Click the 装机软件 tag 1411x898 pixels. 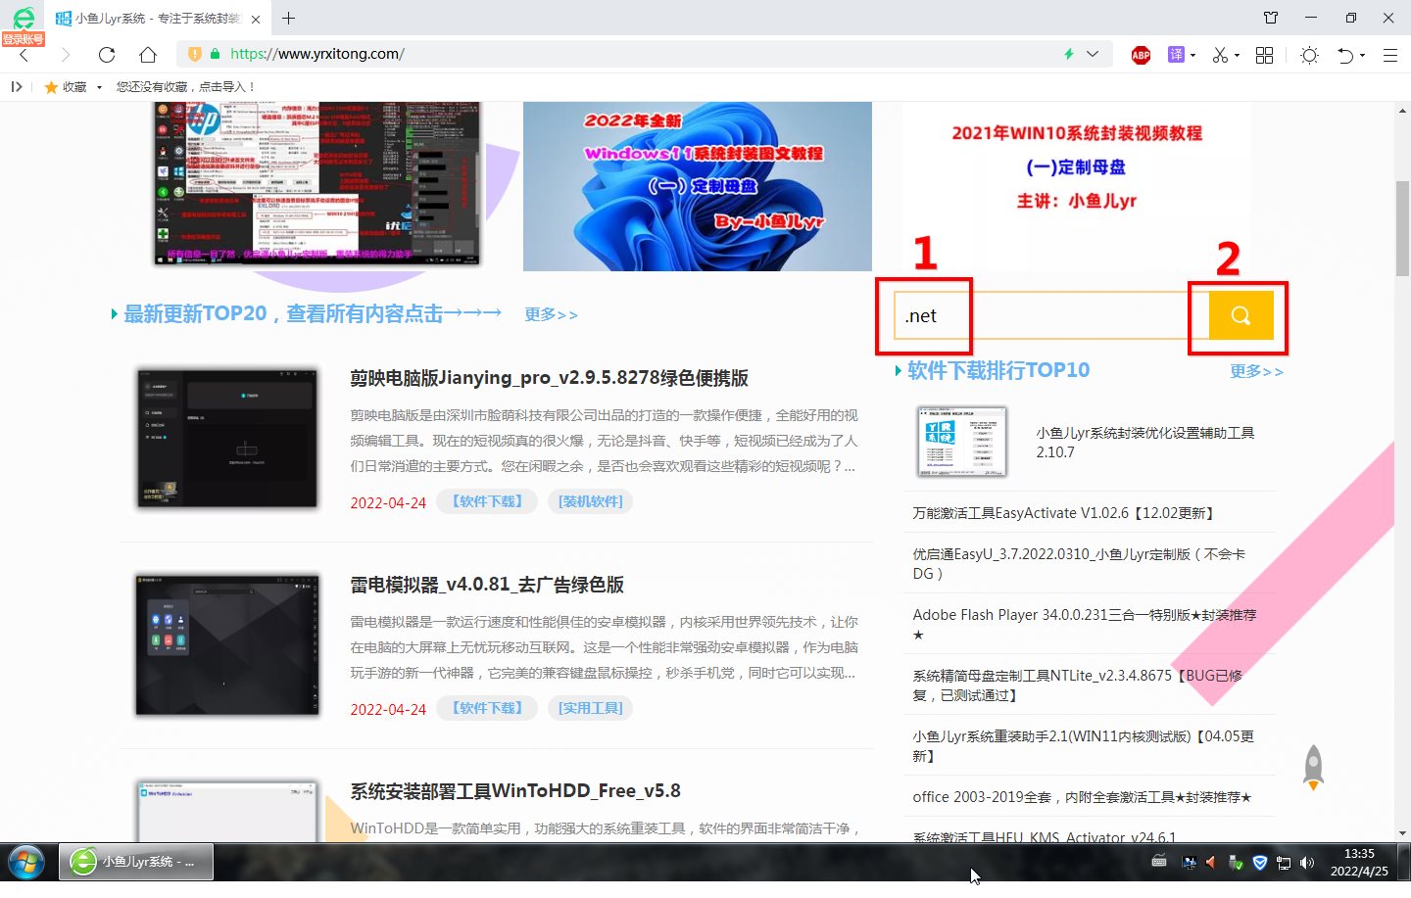[591, 501]
